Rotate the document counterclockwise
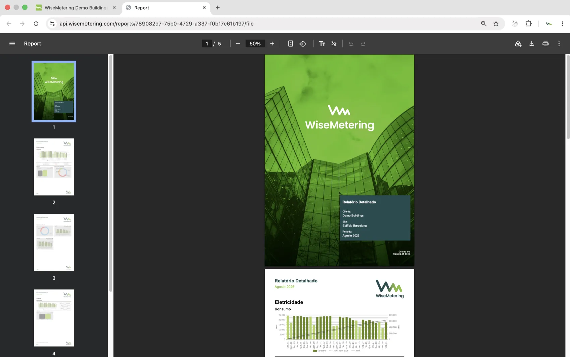 click(302, 44)
